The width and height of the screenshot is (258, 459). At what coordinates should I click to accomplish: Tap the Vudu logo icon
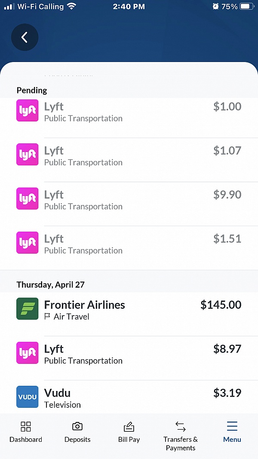28,397
